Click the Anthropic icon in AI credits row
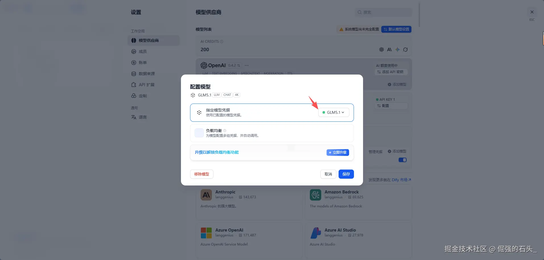 [x=390, y=49]
